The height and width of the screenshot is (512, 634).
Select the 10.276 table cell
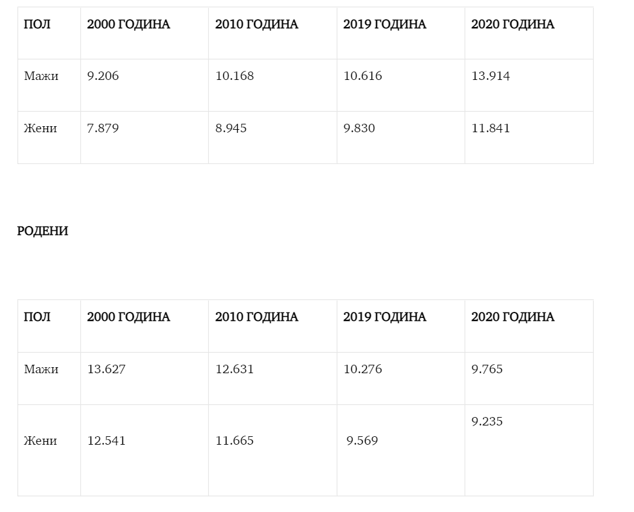tap(363, 369)
